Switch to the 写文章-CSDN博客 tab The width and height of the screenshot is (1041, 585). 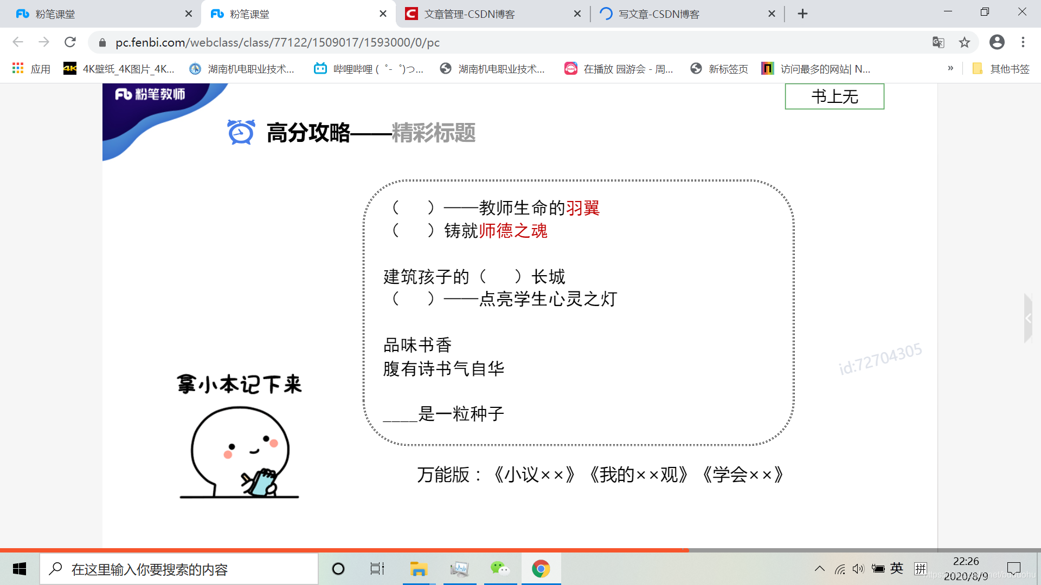click(x=686, y=14)
